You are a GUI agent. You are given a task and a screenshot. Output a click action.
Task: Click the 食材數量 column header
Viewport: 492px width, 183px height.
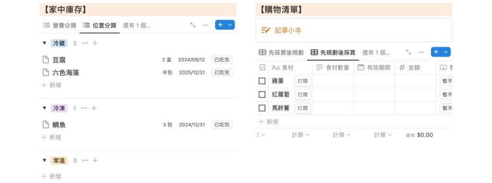point(333,68)
